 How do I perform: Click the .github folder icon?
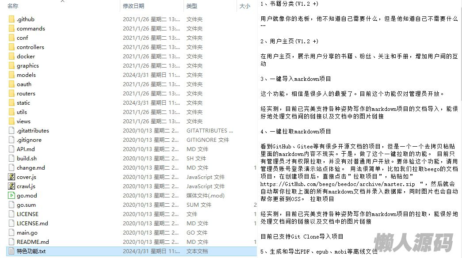click(11, 19)
